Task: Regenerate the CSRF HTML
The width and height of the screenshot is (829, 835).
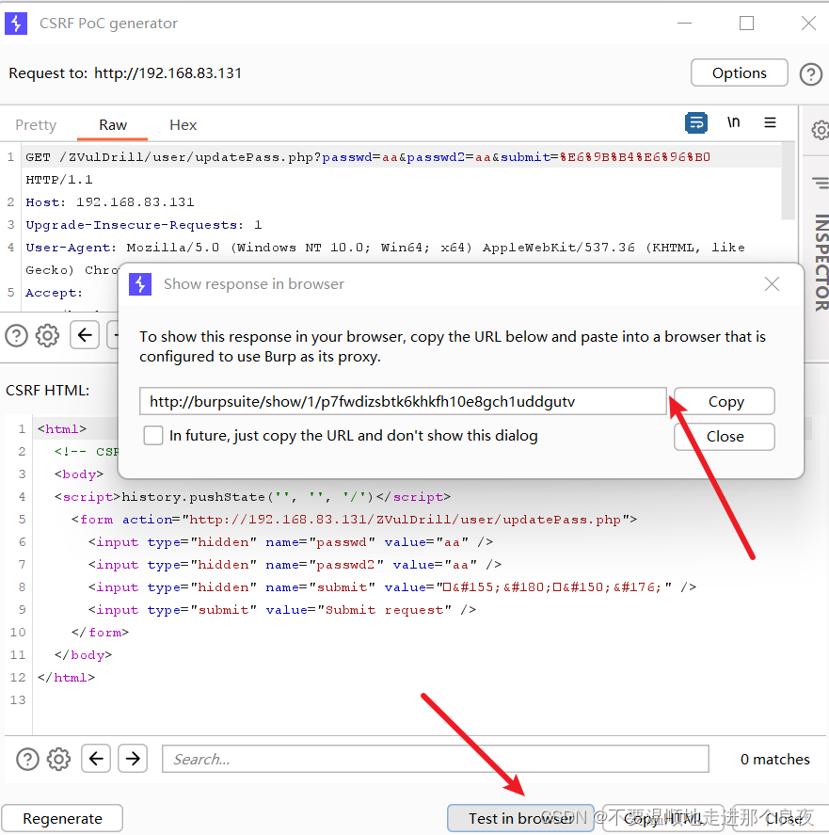Action: (62, 818)
